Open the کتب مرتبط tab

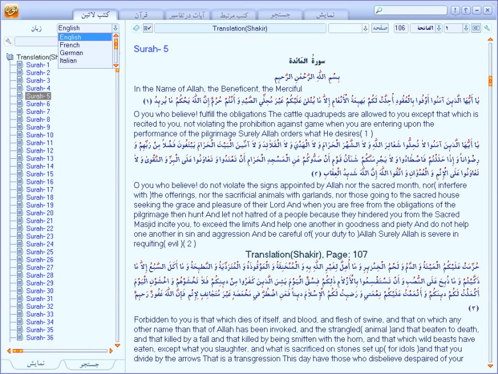coord(233,14)
